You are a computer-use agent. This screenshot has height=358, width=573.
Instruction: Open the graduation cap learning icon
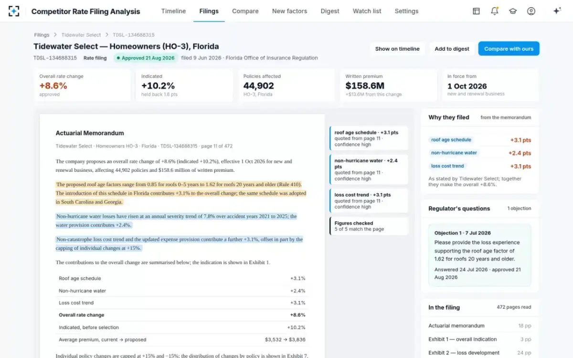513,11
